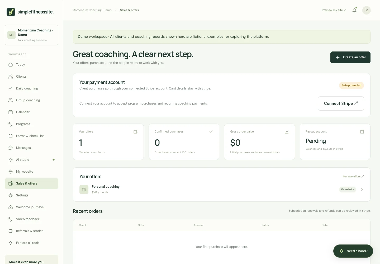
Task: Click the $149 / month price text
Action: point(100,192)
